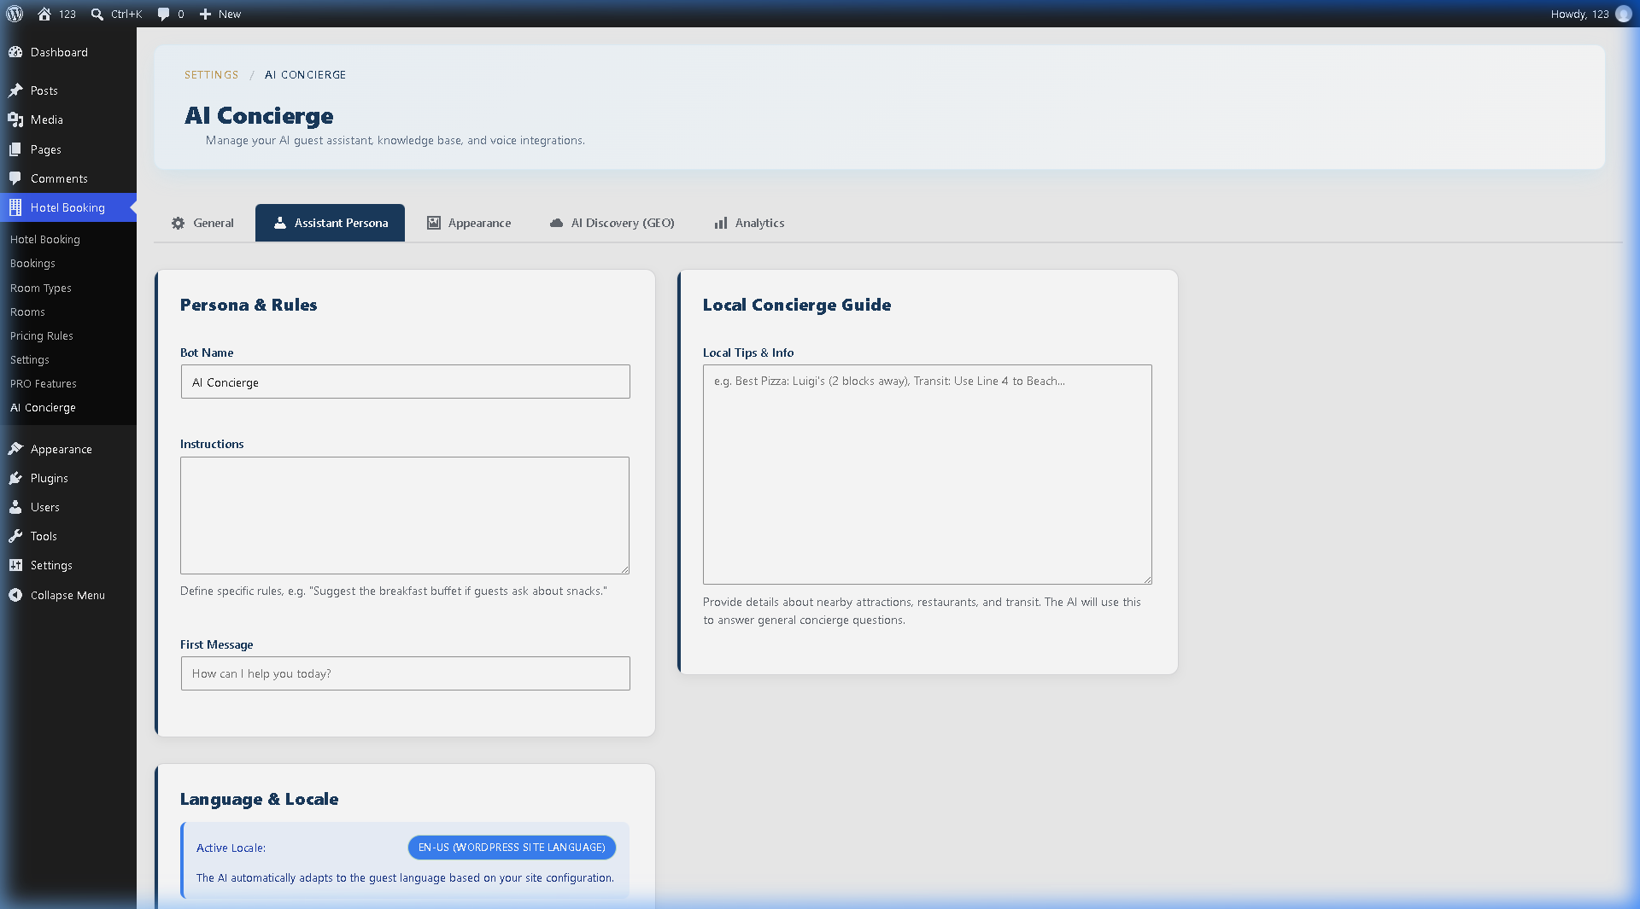Click the Appearance tab image icon
This screenshot has height=909, width=1640.
[434, 223]
